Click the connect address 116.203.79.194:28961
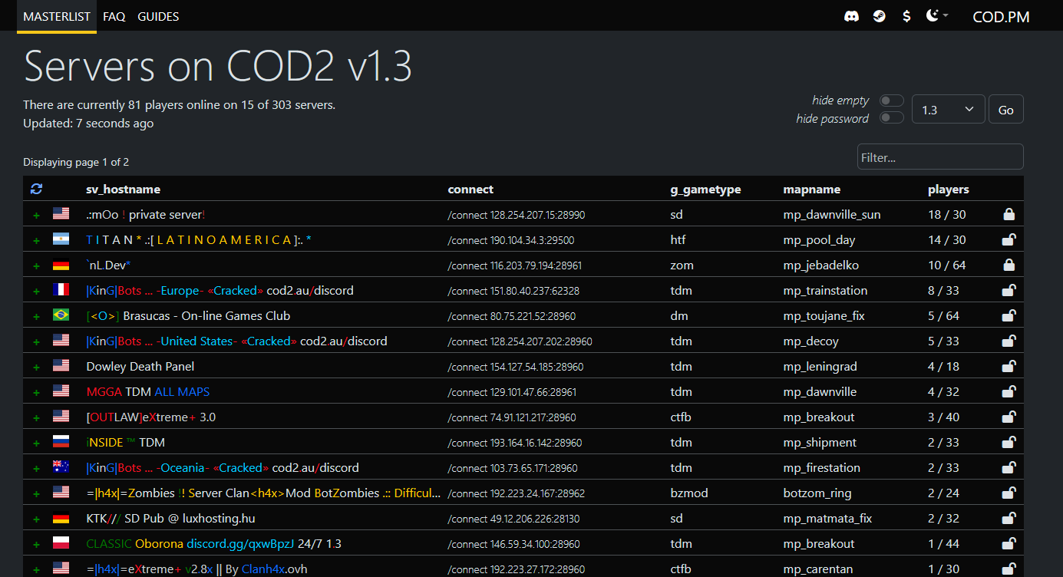The image size is (1063, 577). (515, 266)
